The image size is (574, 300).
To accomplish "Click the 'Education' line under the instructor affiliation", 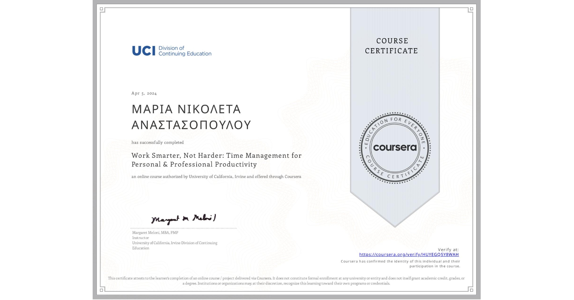I will tap(141, 248).
